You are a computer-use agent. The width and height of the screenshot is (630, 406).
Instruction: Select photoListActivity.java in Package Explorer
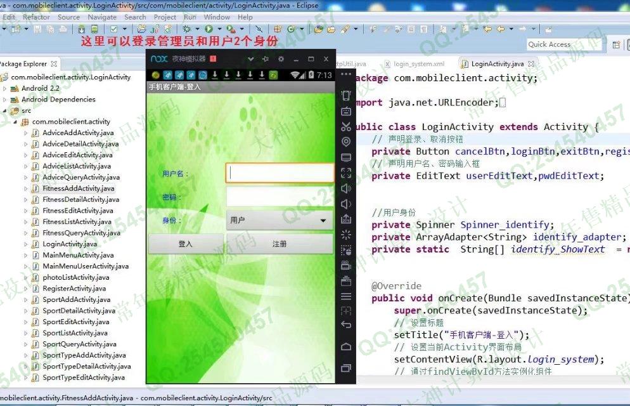pos(76,277)
